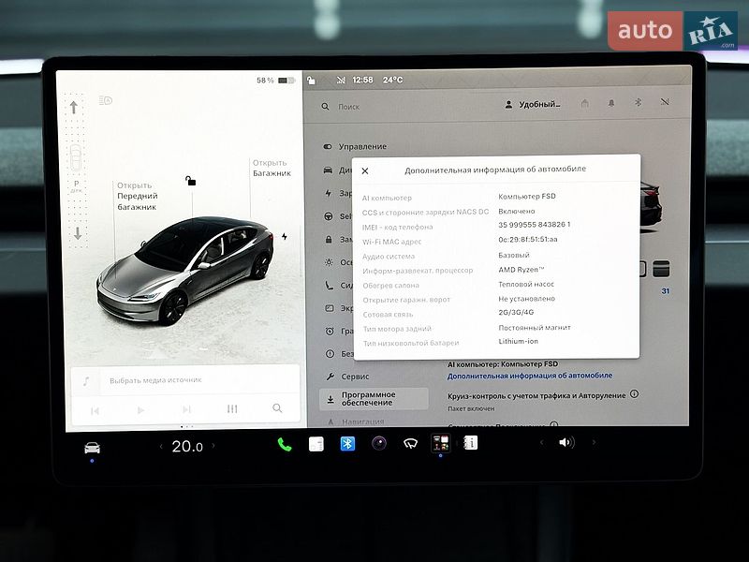Tap the AMD Ryzen processor value

(521, 270)
